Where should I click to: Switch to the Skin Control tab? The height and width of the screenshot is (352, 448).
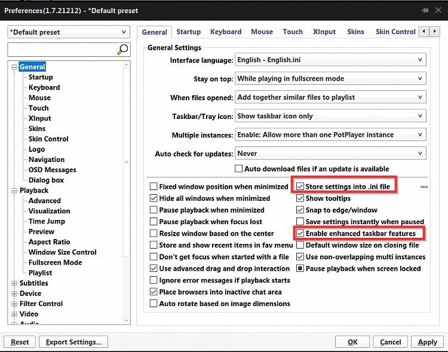(395, 32)
